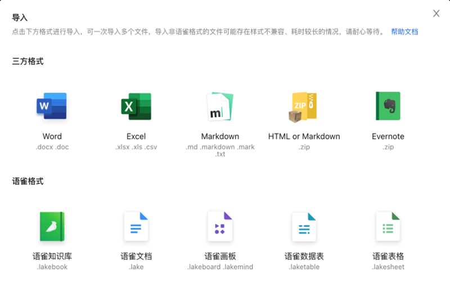This screenshot has height=300, width=450.
Task: Click the green 语雀知识库 book icon
Action: pos(52,226)
